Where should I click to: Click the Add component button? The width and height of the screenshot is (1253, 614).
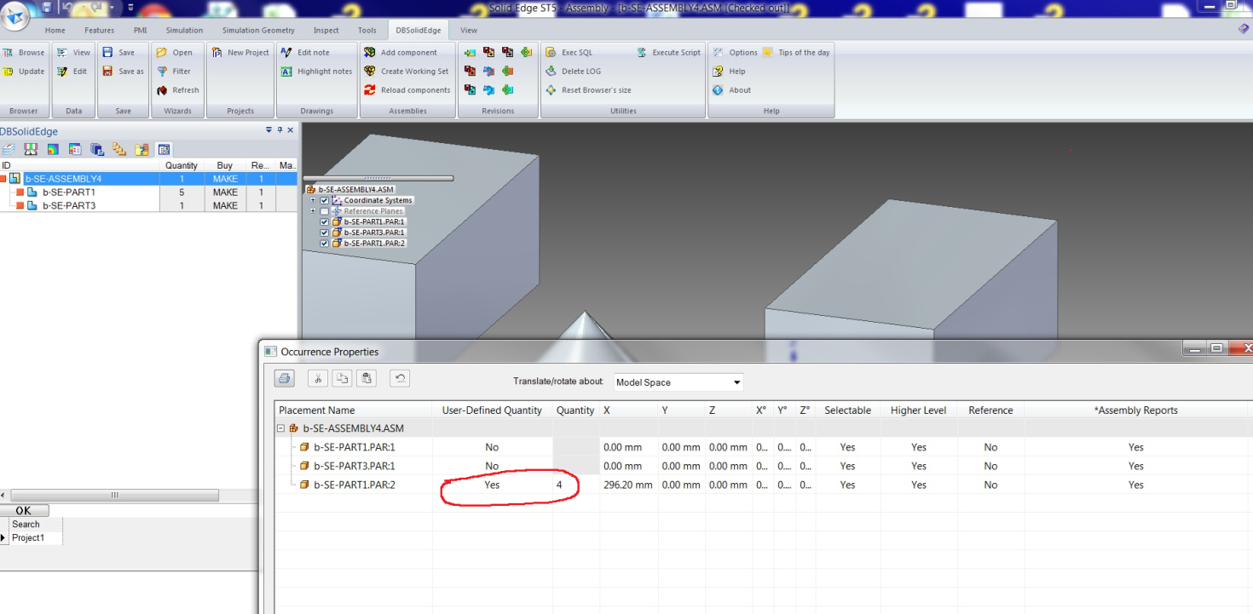tap(401, 53)
